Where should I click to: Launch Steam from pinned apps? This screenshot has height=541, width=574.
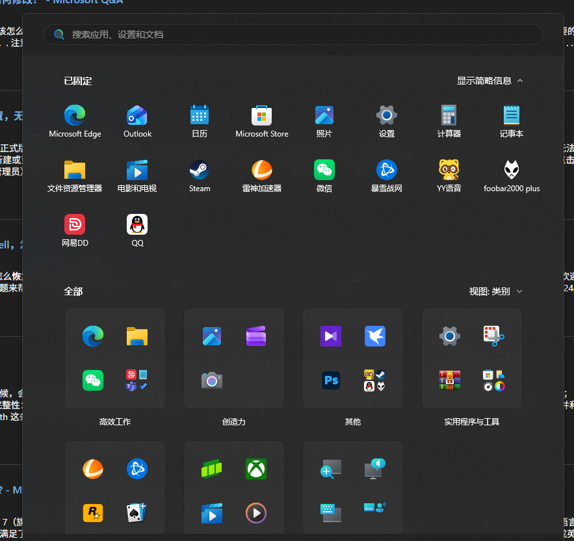tap(200, 176)
